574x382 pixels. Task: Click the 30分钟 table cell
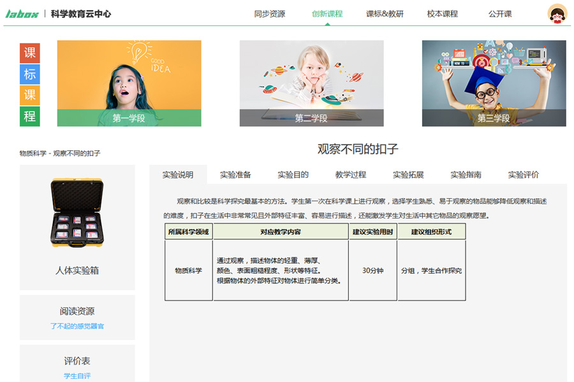(373, 271)
